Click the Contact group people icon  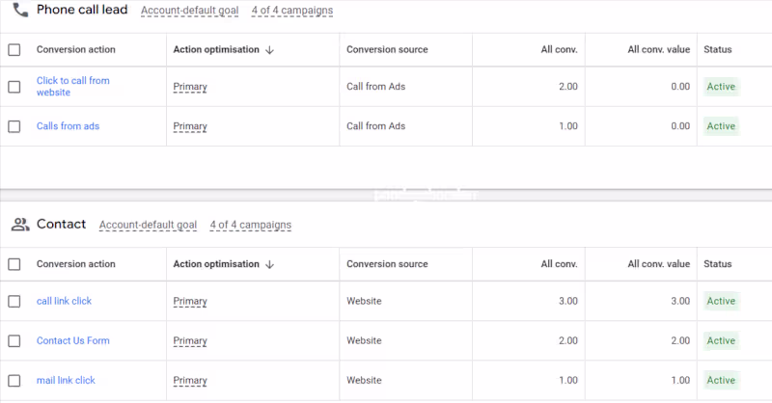19,225
